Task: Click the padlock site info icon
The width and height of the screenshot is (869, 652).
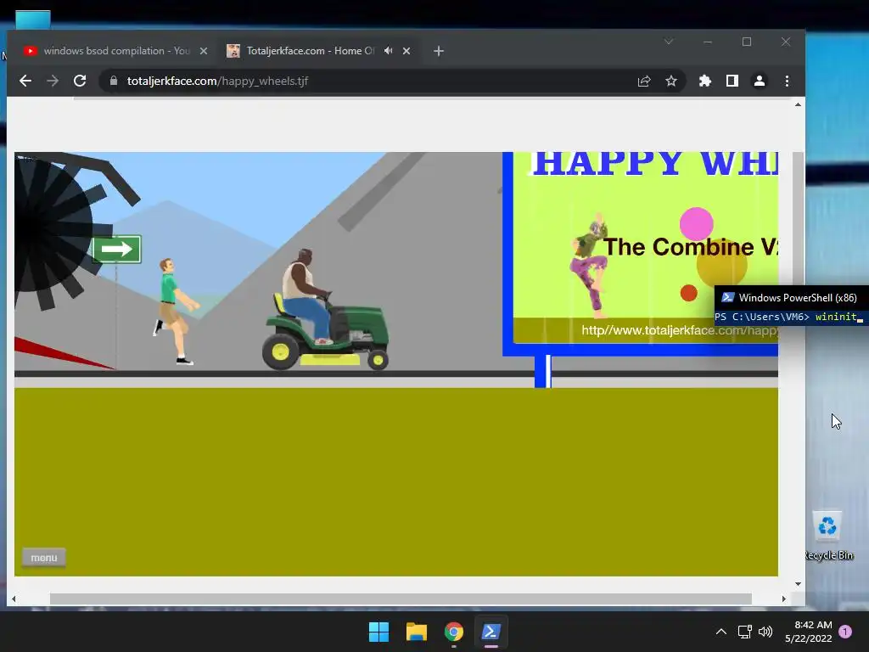Action: pos(114,81)
